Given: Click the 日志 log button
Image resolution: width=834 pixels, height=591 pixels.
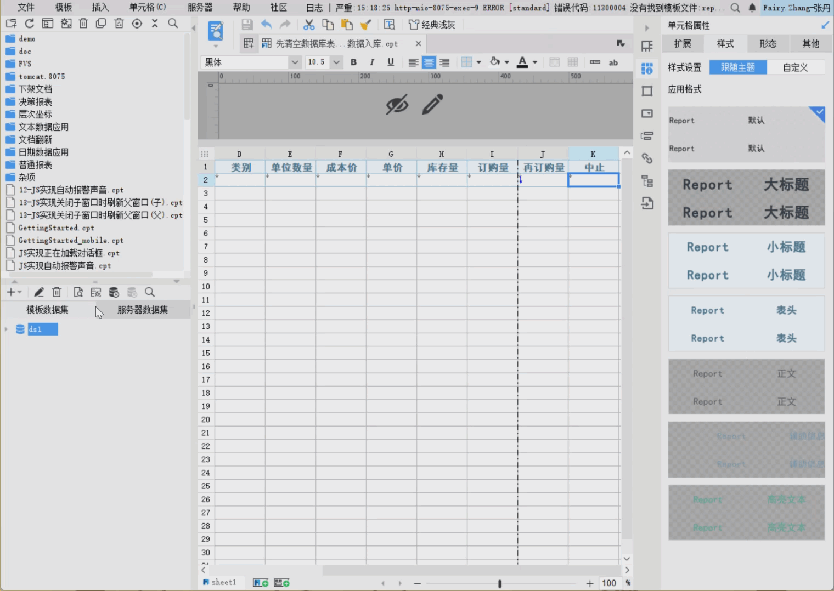Looking at the screenshot, I should pos(314,8).
